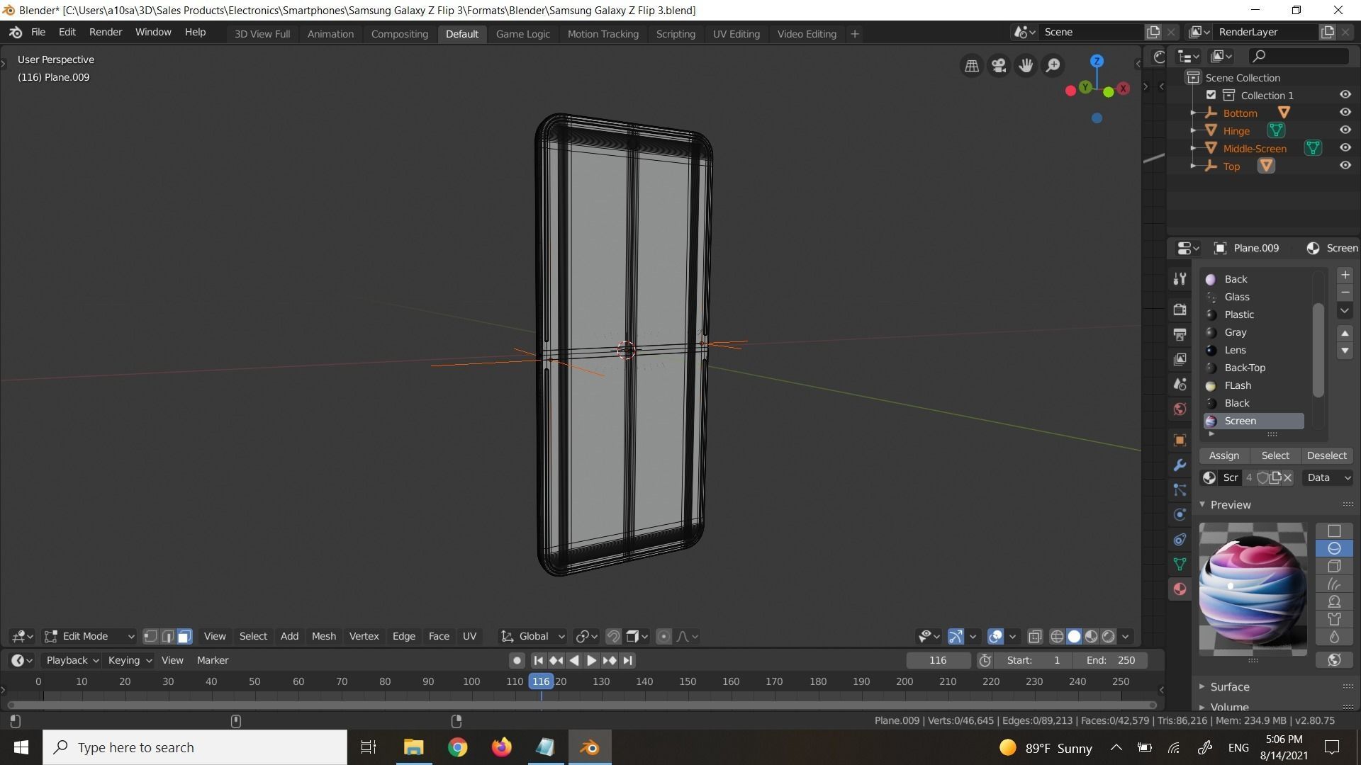Open the Global transform orientation dropdown
The height and width of the screenshot is (765, 1361).
click(533, 636)
